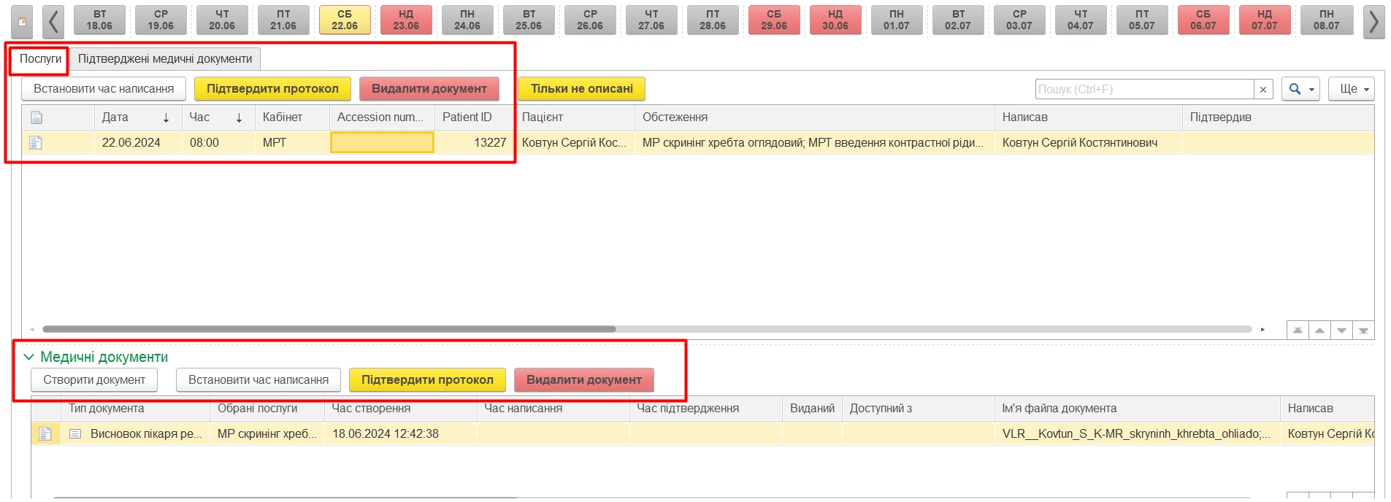This screenshot has width=1391, height=502.
Task: Select Saturday 22.06 date button
Action: click(345, 20)
